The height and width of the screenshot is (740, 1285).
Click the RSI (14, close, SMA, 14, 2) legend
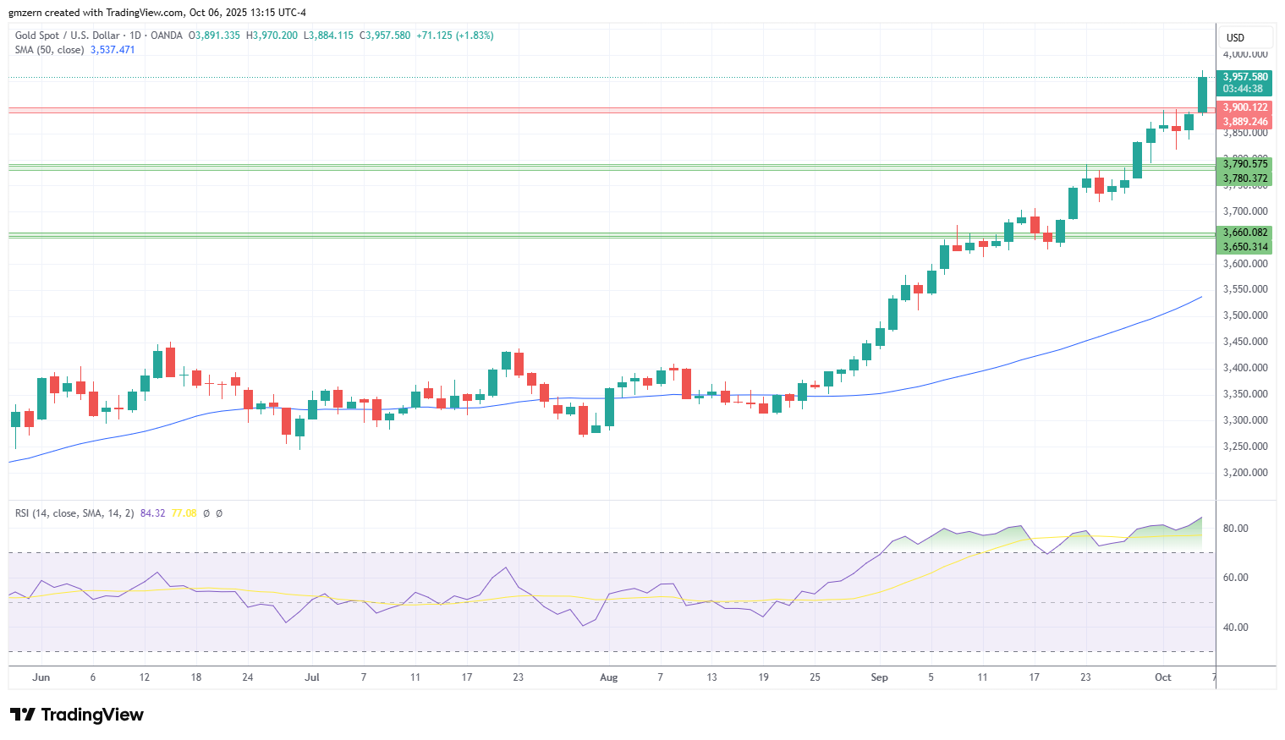coord(74,513)
